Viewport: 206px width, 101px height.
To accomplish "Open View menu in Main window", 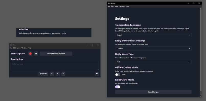I will click(x=18, y=48).
